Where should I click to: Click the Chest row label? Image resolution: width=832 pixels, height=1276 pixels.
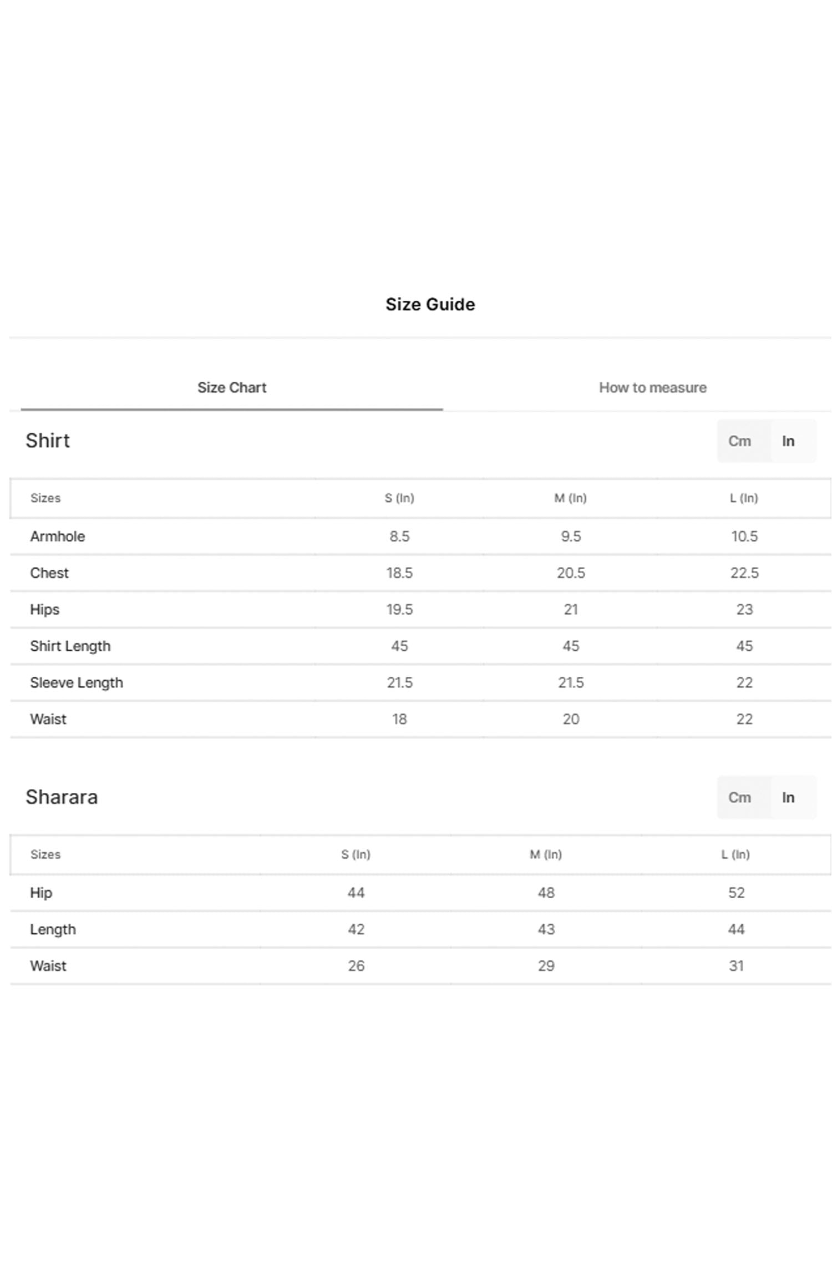(x=49, y=573)
